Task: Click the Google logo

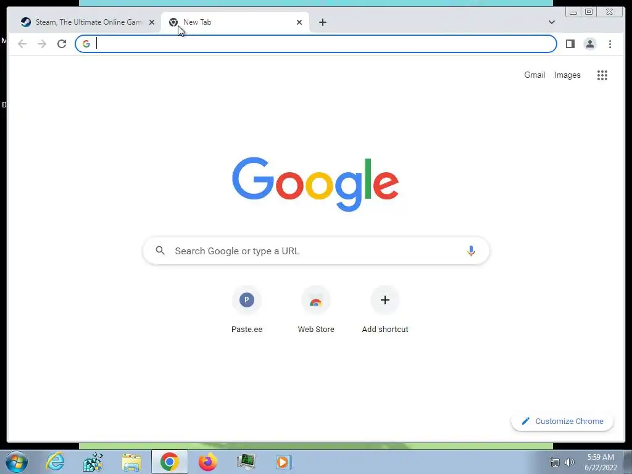Action: 315,184
